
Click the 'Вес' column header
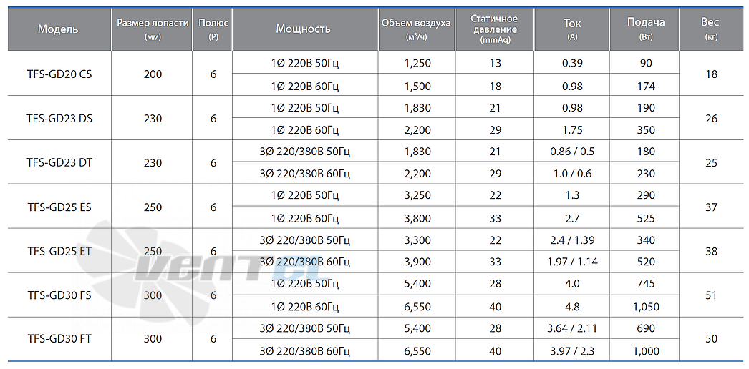point(710,29)
